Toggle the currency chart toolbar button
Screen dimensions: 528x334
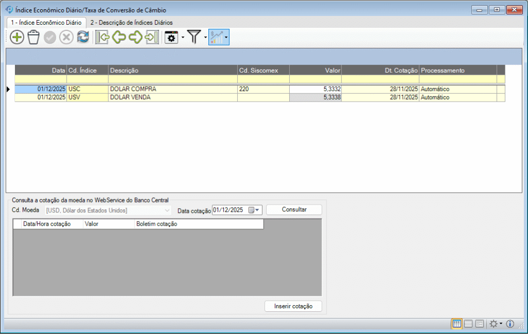pyautogui.click(x=217, y=37)
